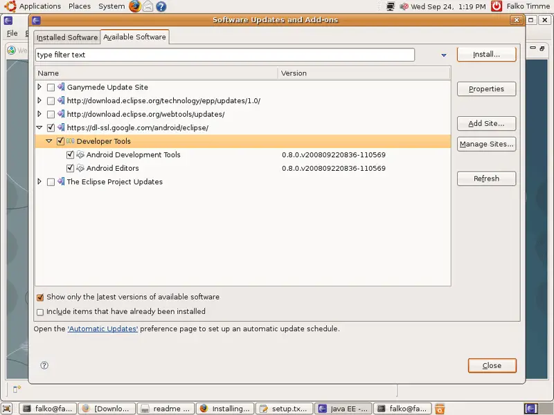Click the red power/shutdown icon
Viewport: 554px width, 415px height.
point(497,6)
